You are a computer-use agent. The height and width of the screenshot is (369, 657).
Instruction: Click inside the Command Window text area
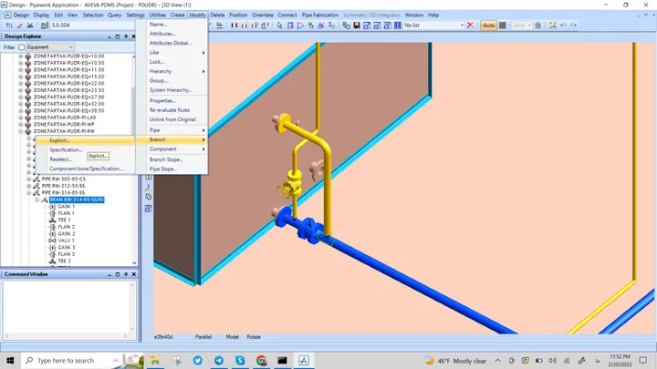(67, 307)
